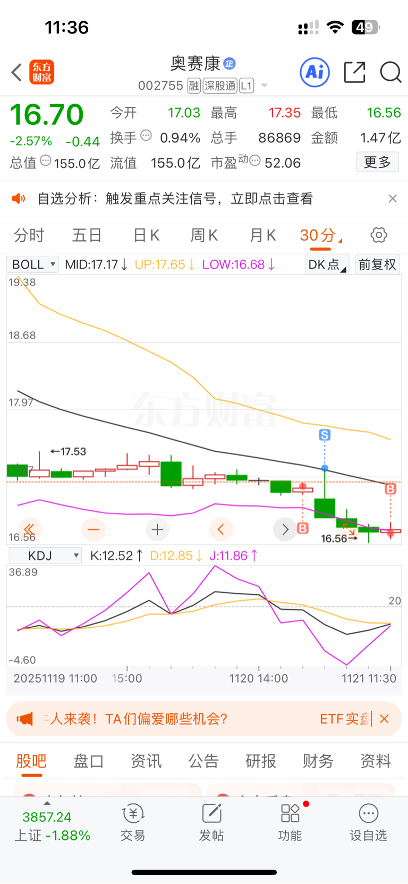The height and width of the screenshot is (884, 408).
Task: Switch to 五日 chart tab
Action: coord(87,235)
